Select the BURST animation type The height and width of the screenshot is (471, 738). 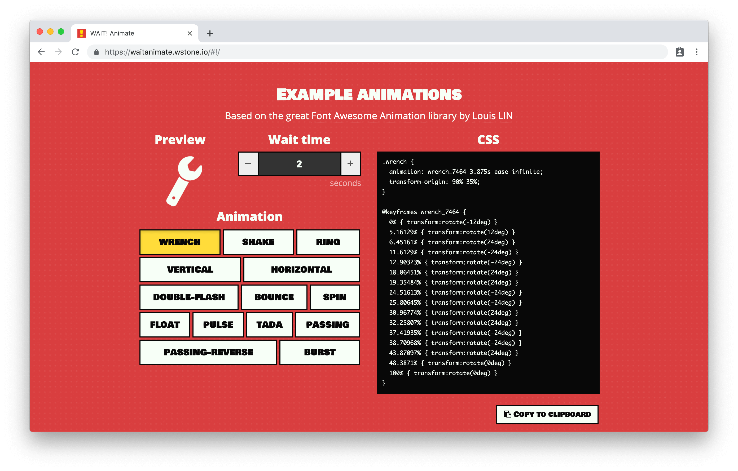(319, 352)
